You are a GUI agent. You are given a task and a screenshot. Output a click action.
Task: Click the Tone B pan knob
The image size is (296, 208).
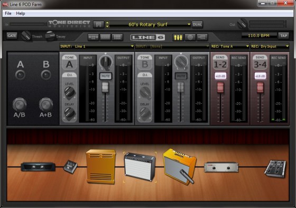click(181, 62)
